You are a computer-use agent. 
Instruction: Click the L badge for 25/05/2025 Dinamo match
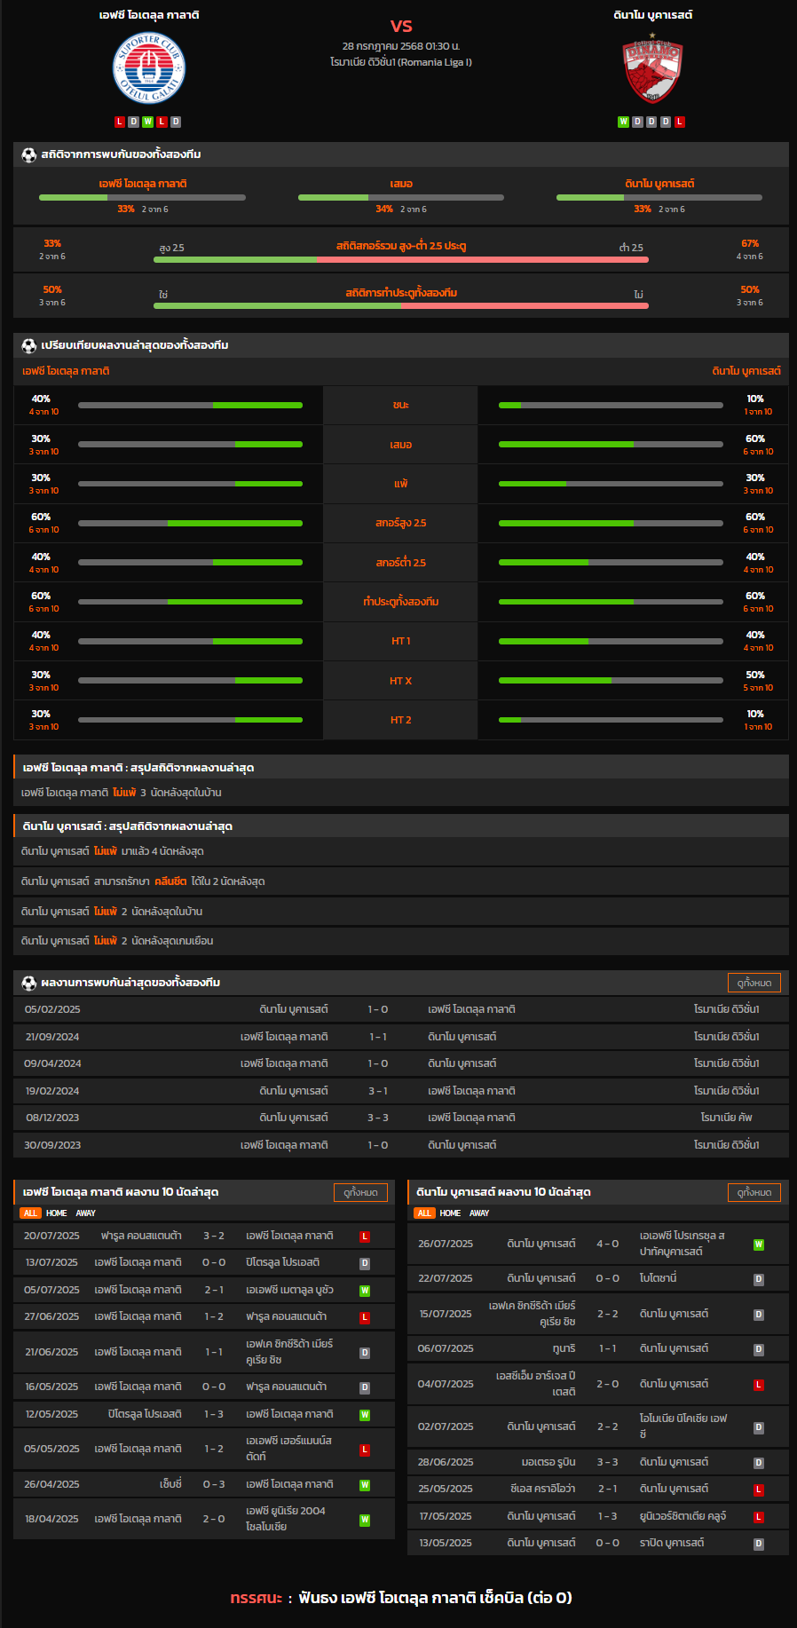tap(759, 1490)
